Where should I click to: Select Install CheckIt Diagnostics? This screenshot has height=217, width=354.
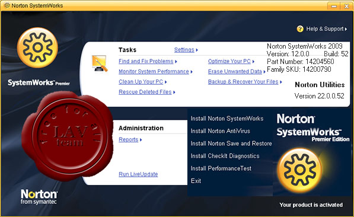tap(225, 156)
